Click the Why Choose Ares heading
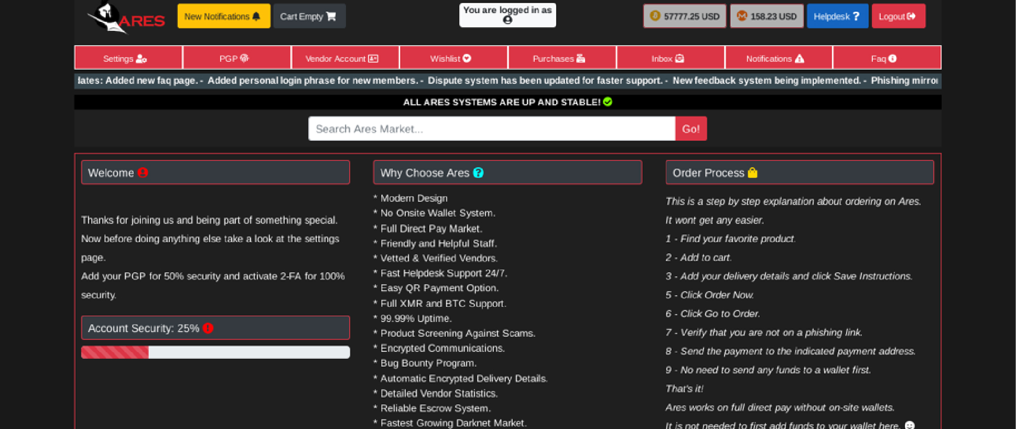Image resolution: width=1016 pixels, height=429 pixels. coord(507,173)
